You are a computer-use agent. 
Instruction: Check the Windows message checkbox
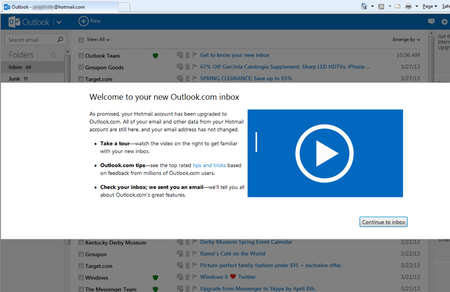click(x=81, y=277)
